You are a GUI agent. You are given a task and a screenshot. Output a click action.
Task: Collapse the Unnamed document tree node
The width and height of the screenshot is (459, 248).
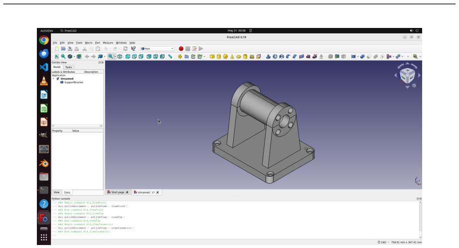point(53,78)
